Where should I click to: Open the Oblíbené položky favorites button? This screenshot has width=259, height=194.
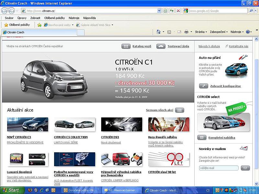pyautogui.click(x=17, y=25)
